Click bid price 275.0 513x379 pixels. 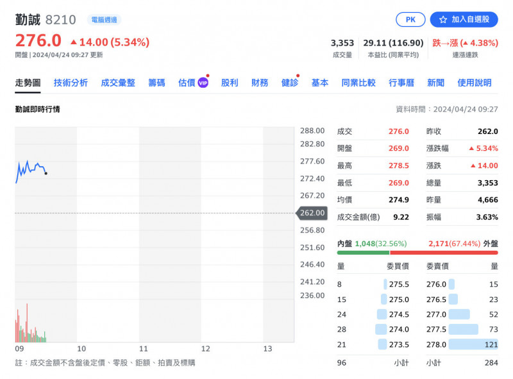[399, 299]
